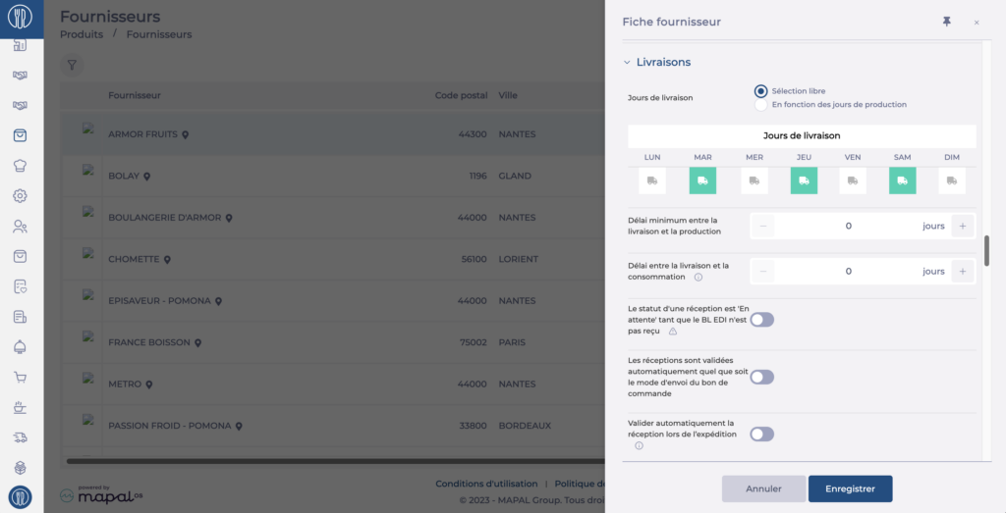Open the filter icon above supplier list
Image resolution: width=1006 pixels, height=513 pixels.
72,65
